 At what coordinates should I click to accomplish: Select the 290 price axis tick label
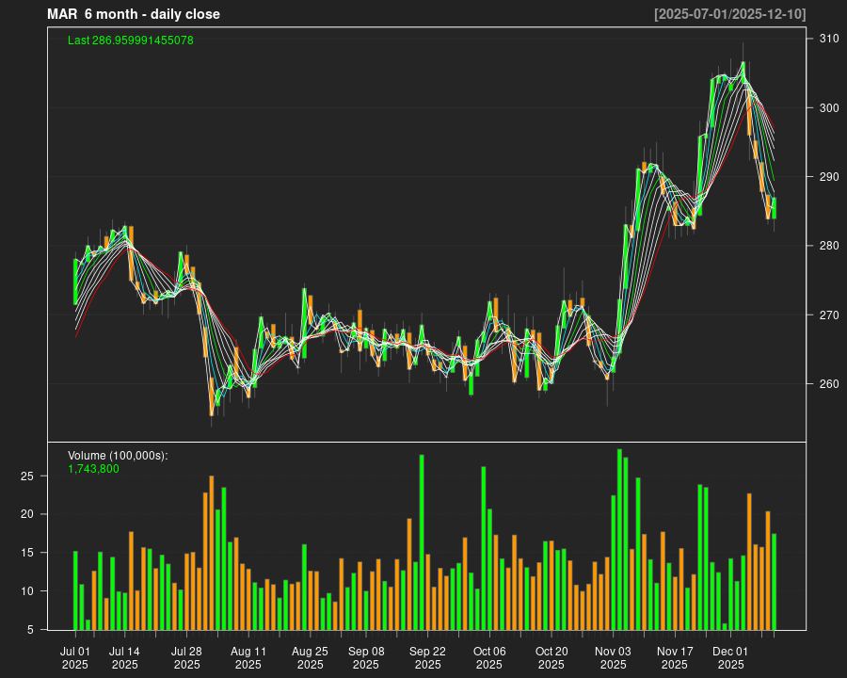pos(828,177)
